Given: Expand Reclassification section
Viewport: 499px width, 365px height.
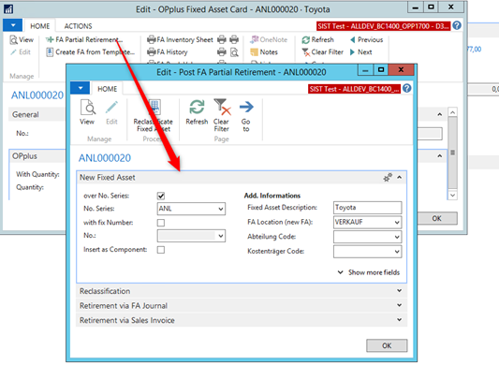Looking at the screenshot, I should (242, 291).
